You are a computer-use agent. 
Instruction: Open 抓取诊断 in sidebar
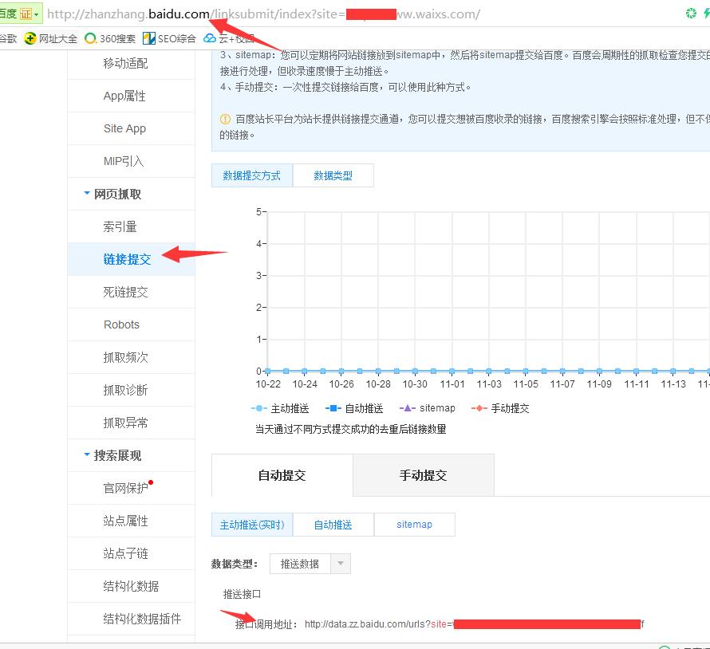[132, 390]
